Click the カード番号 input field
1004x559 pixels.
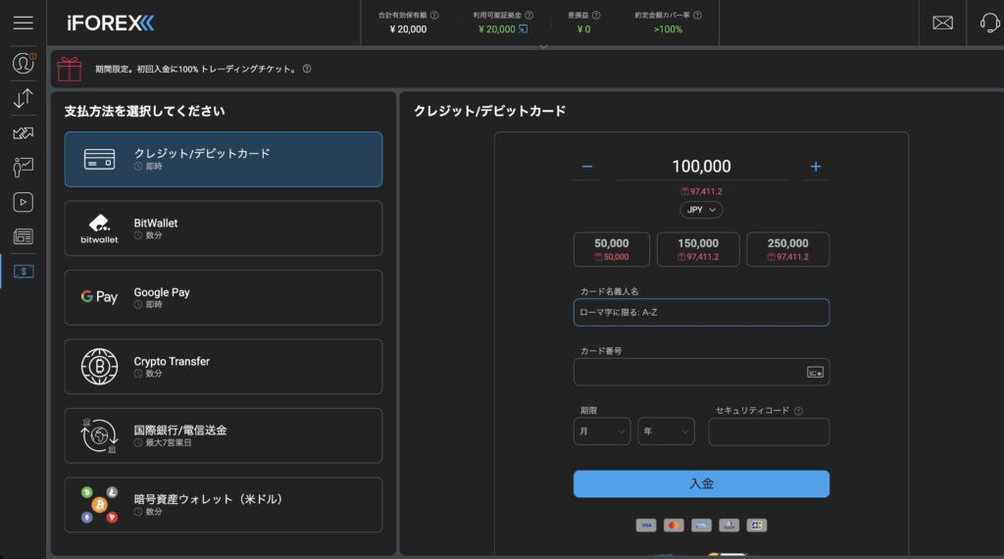point(701,372)
